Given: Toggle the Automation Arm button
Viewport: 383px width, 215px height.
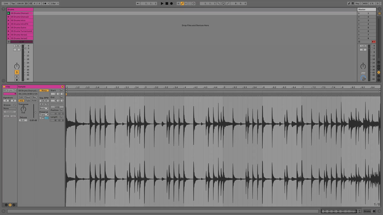Looking at the screenshot, I should pos(182,3).
